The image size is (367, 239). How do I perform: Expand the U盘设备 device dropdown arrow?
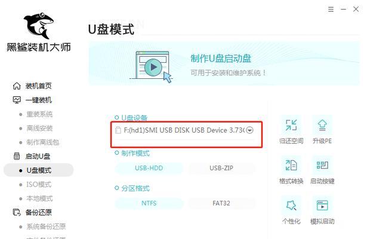249,130
